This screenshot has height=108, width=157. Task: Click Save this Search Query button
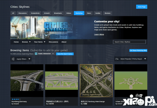pos(65,54)
